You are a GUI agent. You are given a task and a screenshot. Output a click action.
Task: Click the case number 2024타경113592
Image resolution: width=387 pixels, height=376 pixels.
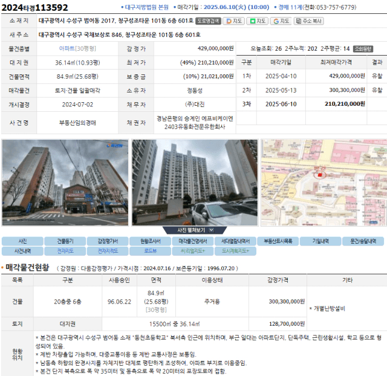pos(34,8)
